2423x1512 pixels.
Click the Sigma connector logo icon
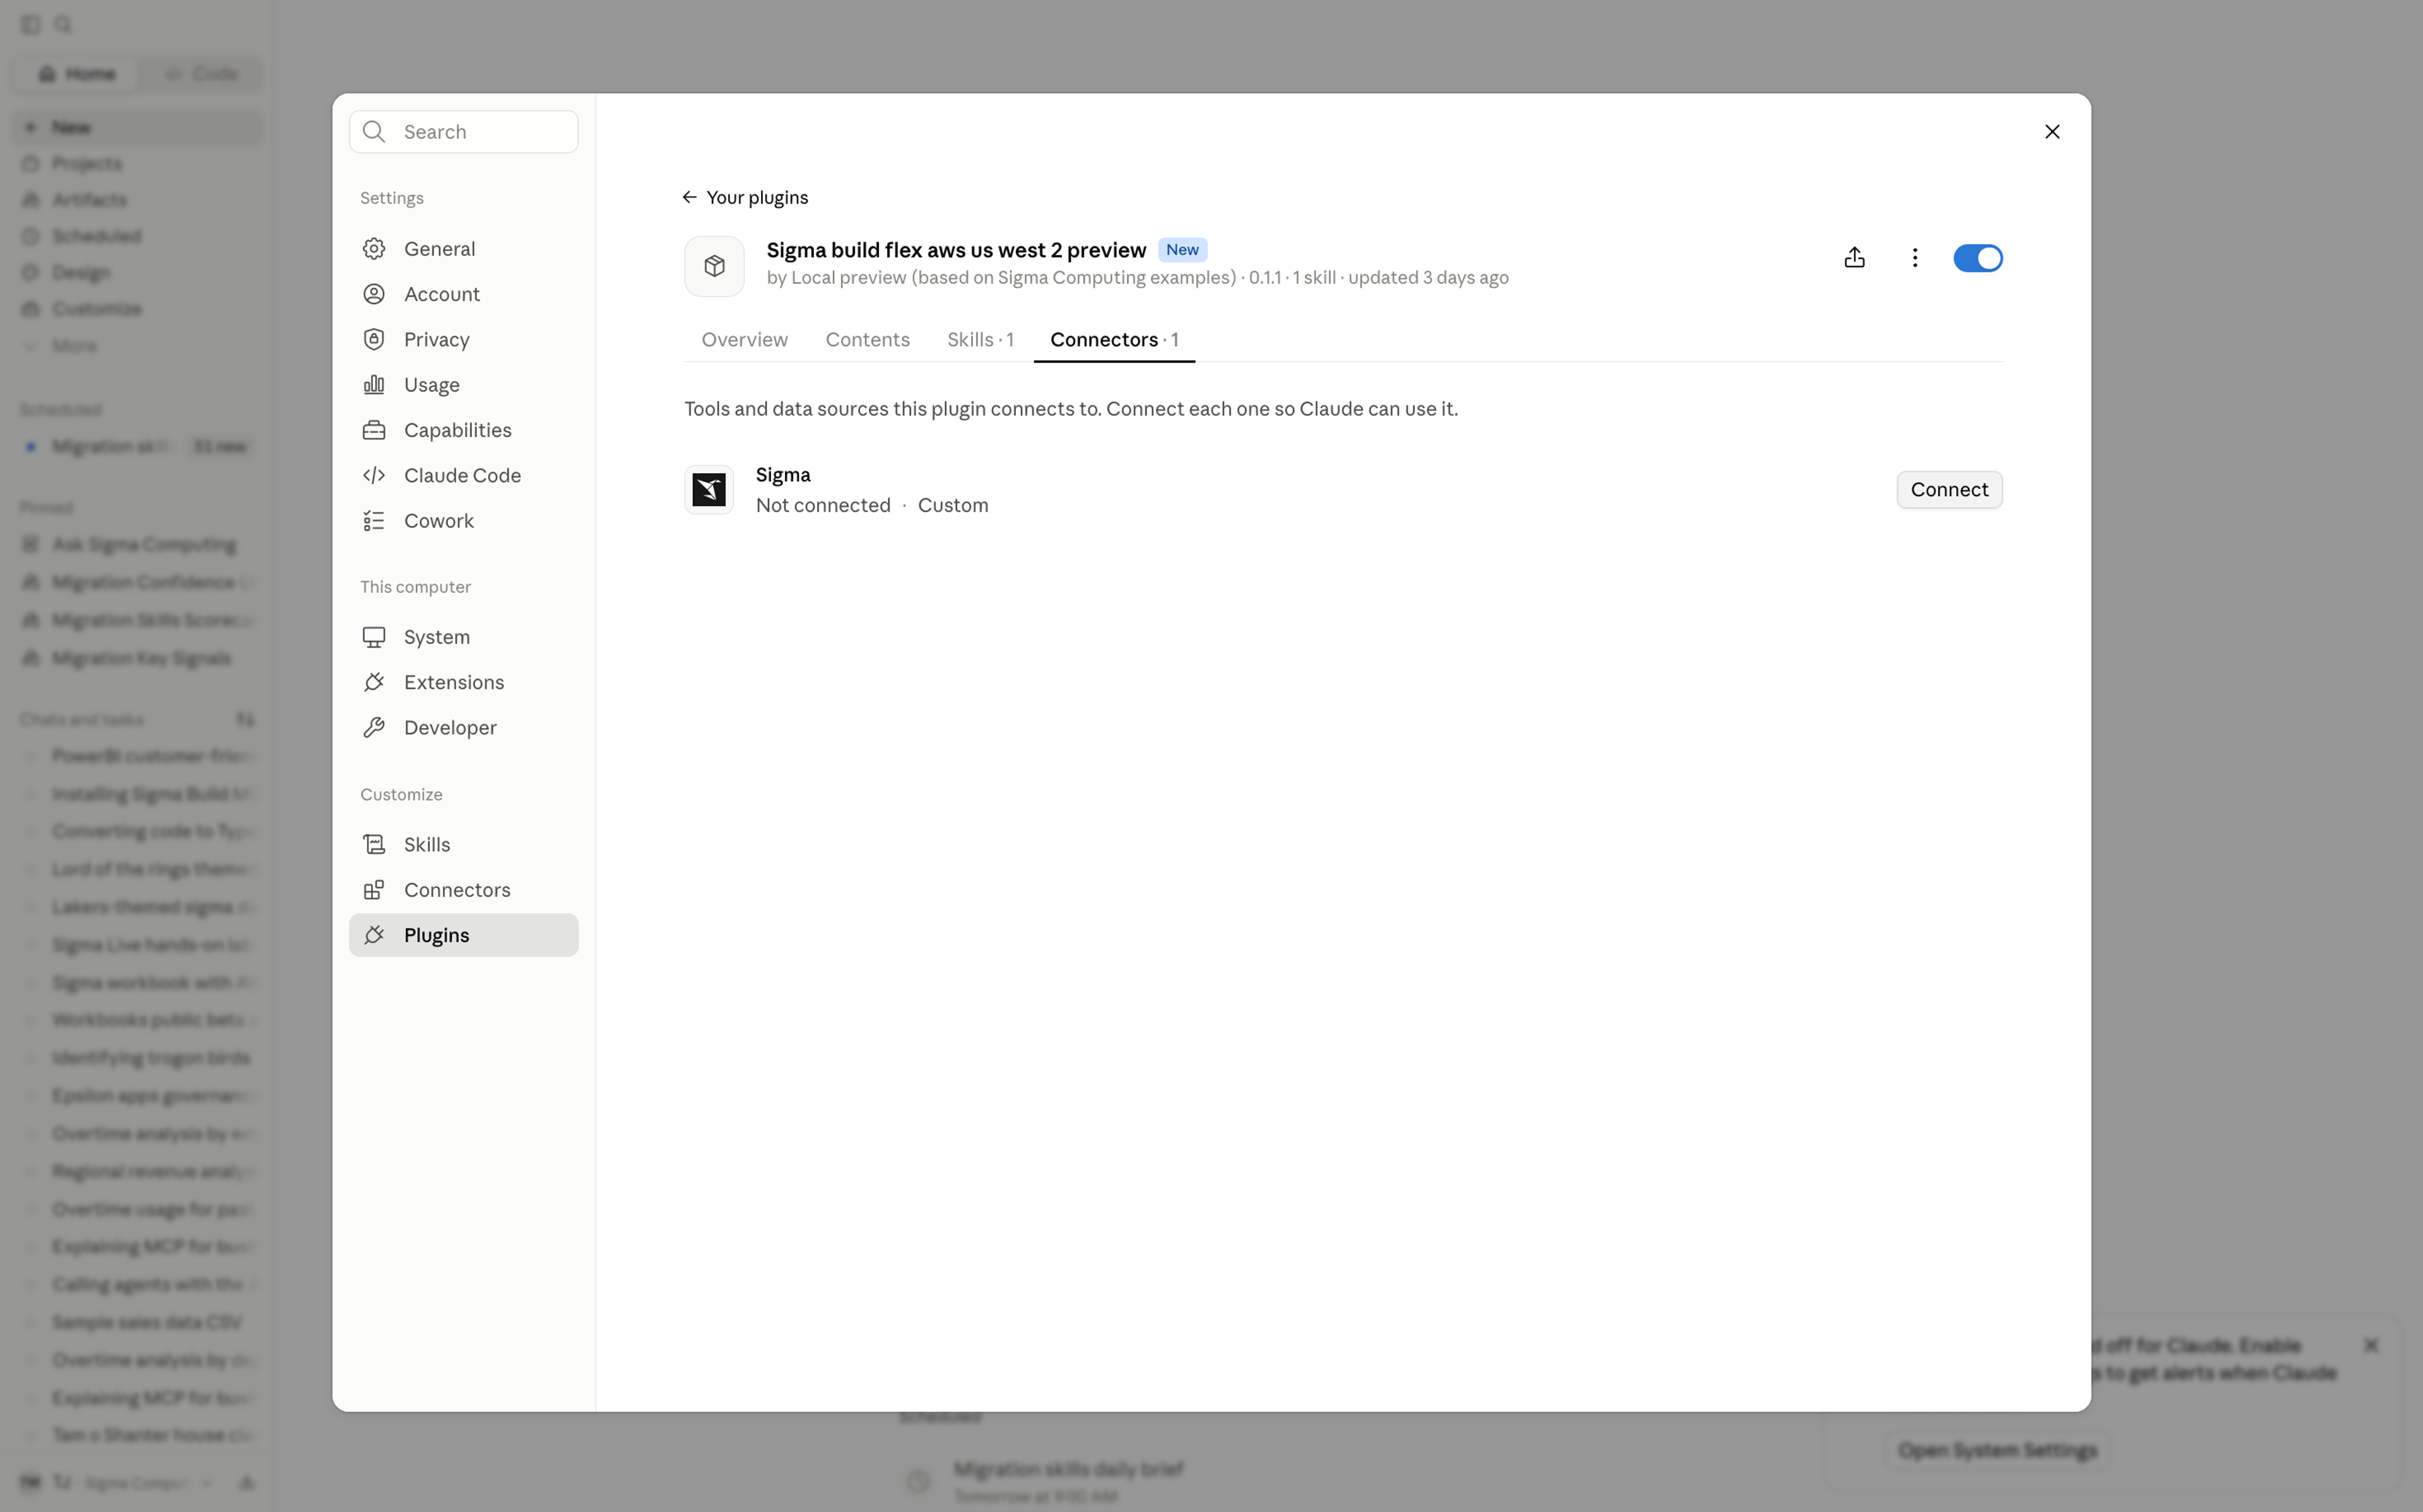coord(709,489)
